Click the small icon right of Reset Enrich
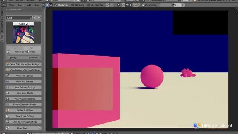The height and width of the screenshot is (134, 238). (40, 128)
